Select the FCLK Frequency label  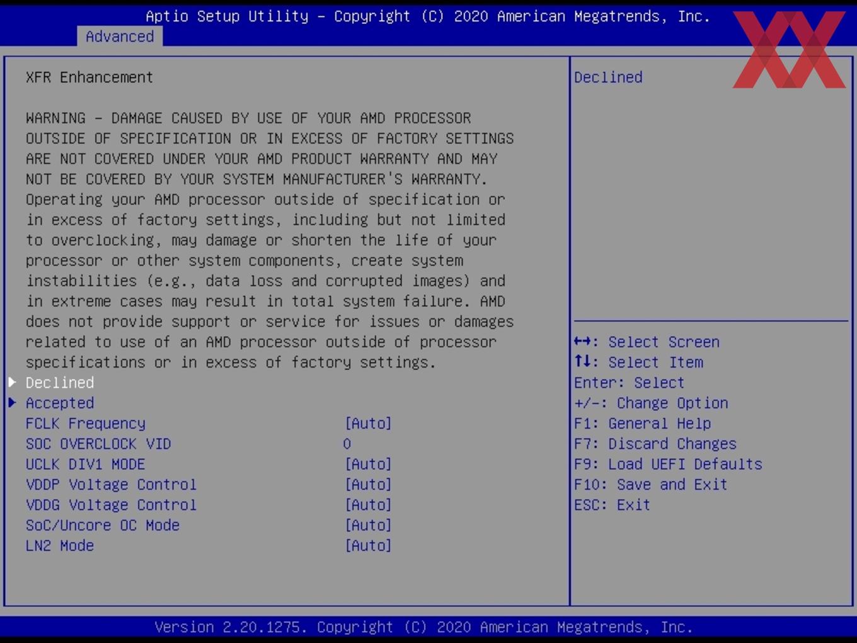(86, 423)
